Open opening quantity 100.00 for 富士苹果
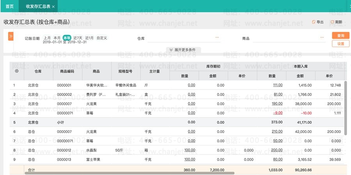 (x=190, y=159)
